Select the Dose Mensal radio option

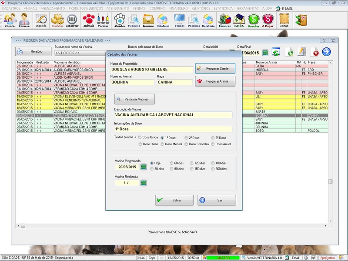click(171, 144)
